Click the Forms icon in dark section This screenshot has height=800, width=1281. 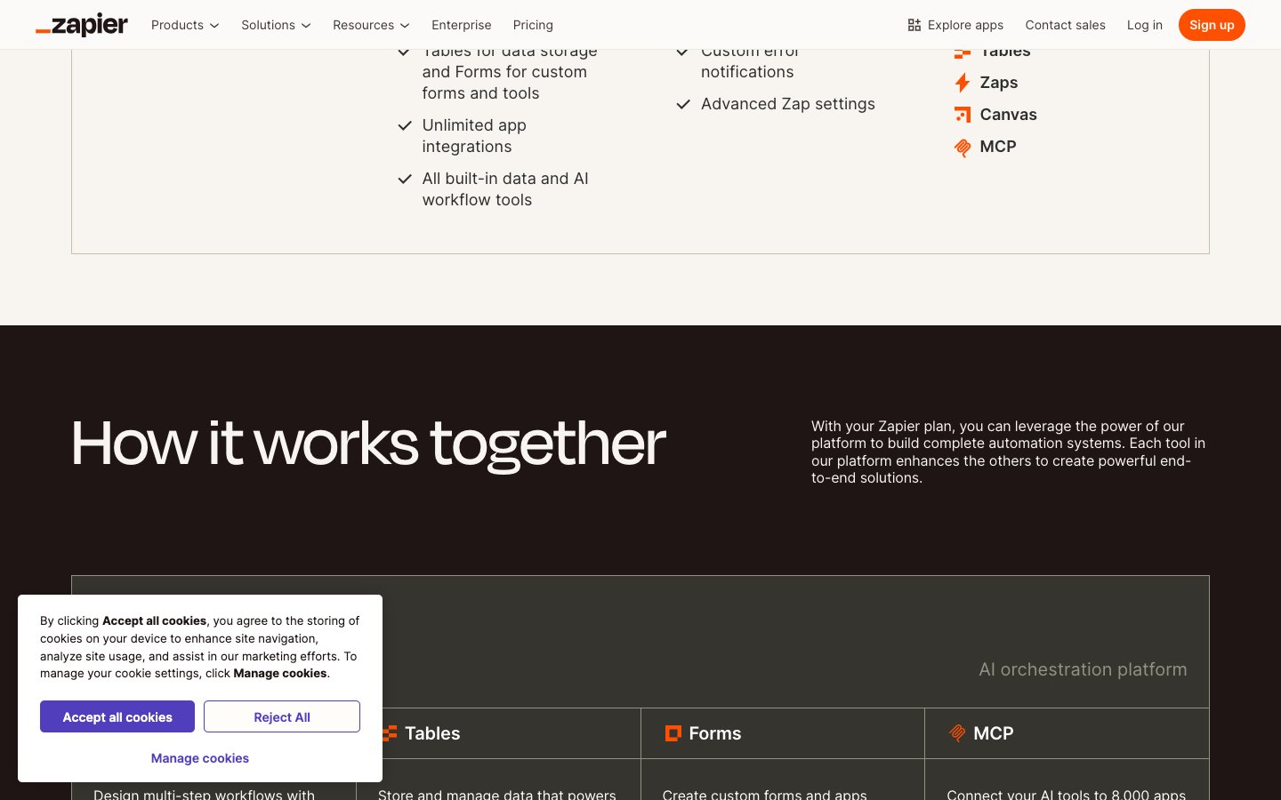click(x=673, y=733)
